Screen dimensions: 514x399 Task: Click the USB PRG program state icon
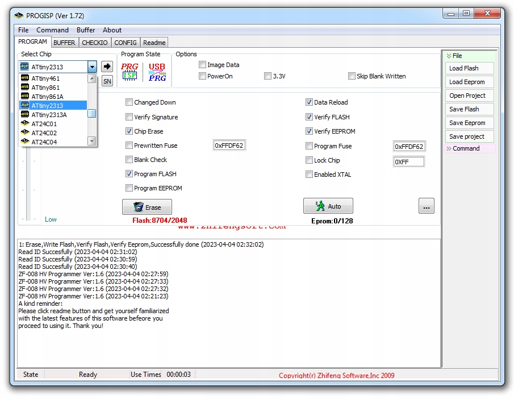(157, 72)
